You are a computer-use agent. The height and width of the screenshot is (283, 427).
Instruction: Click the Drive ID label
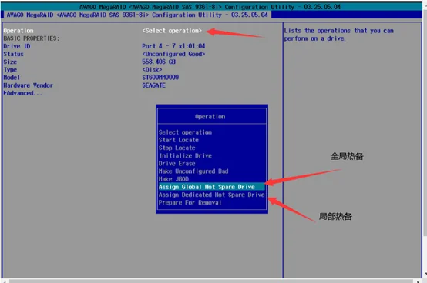click(17, 46)
